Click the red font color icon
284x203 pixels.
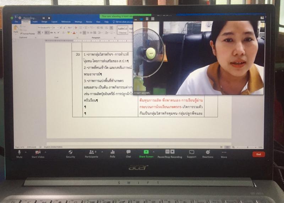tap(74, 33)
